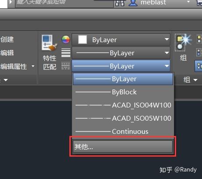The image size is (202, 179).
Task: Click the user account icon next to meblast
Action: 133,3
